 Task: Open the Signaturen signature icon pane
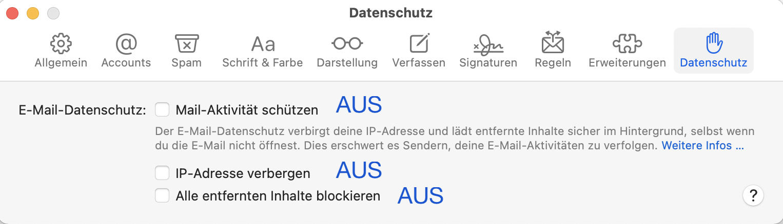(x=488, y=44)
